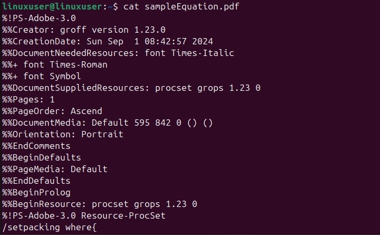Click the font Times-Roman line

[x=55, y=64]
